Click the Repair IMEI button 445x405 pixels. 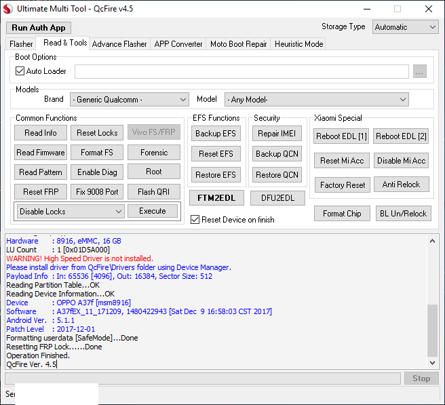(277, 134)
